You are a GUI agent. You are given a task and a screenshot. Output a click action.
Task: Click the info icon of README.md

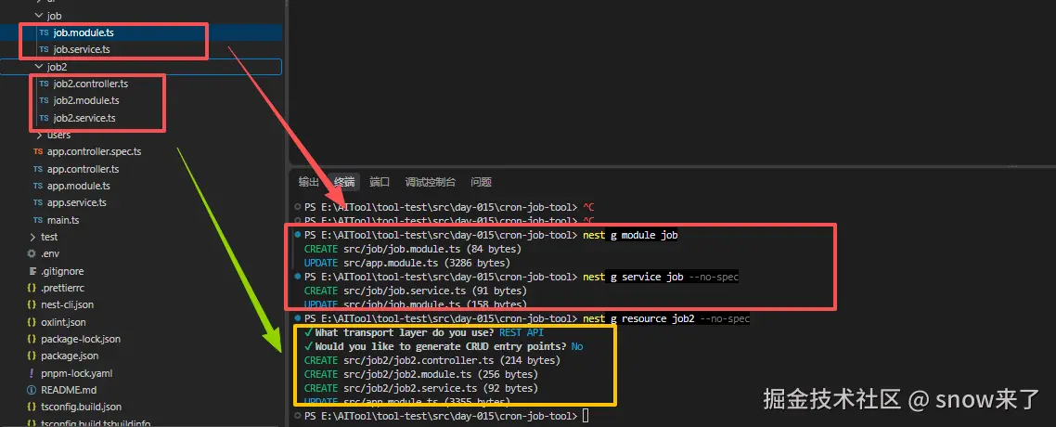click(x=31, y=390)
